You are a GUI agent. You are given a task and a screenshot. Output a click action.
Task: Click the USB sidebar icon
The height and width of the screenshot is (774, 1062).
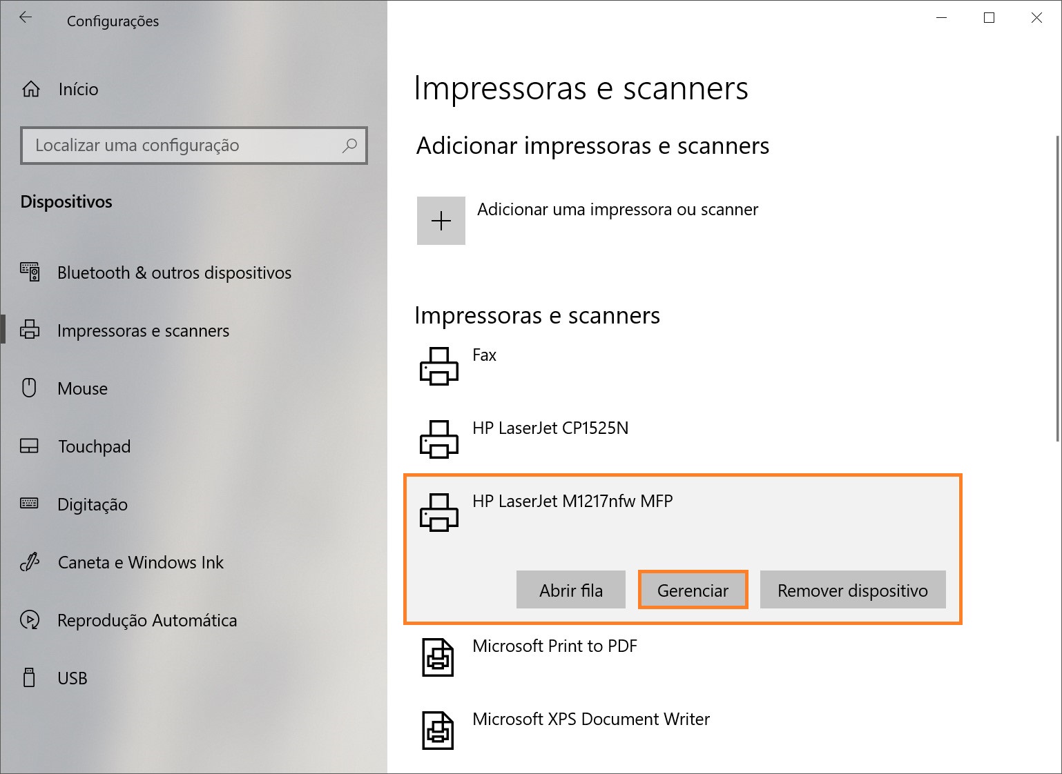point(29,677)
